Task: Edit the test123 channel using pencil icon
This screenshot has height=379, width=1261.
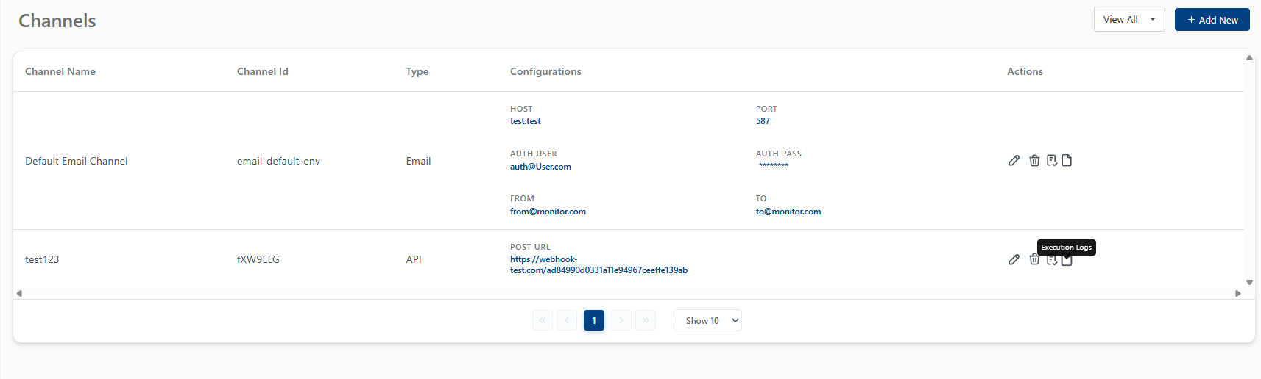Action: [1014, 259]
